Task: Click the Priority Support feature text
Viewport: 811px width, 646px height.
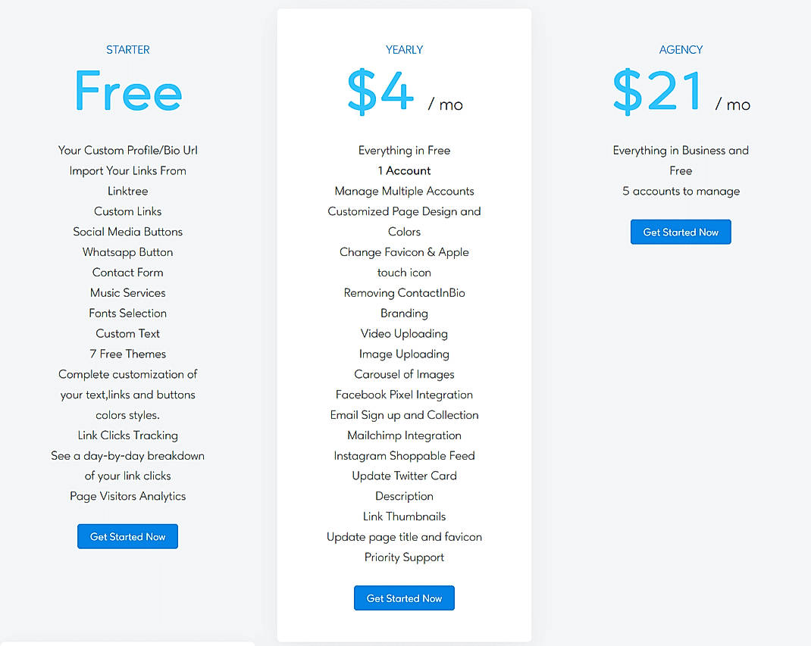Action: [404, 557]
